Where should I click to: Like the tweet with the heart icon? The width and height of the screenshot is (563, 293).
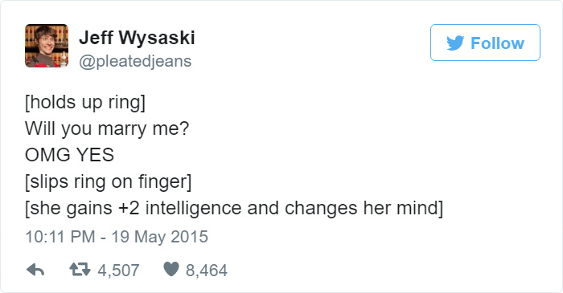point(171,269)
